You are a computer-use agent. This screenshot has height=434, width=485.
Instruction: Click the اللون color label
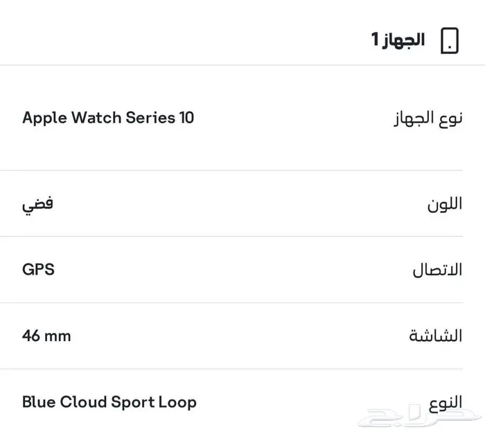pos(446,205)
